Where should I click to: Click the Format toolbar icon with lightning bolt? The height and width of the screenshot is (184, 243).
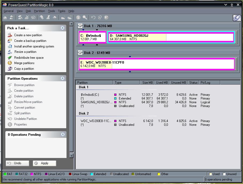coord(48,17)
